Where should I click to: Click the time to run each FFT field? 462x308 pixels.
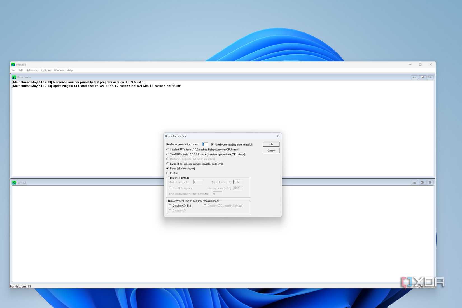coord(217,194)
